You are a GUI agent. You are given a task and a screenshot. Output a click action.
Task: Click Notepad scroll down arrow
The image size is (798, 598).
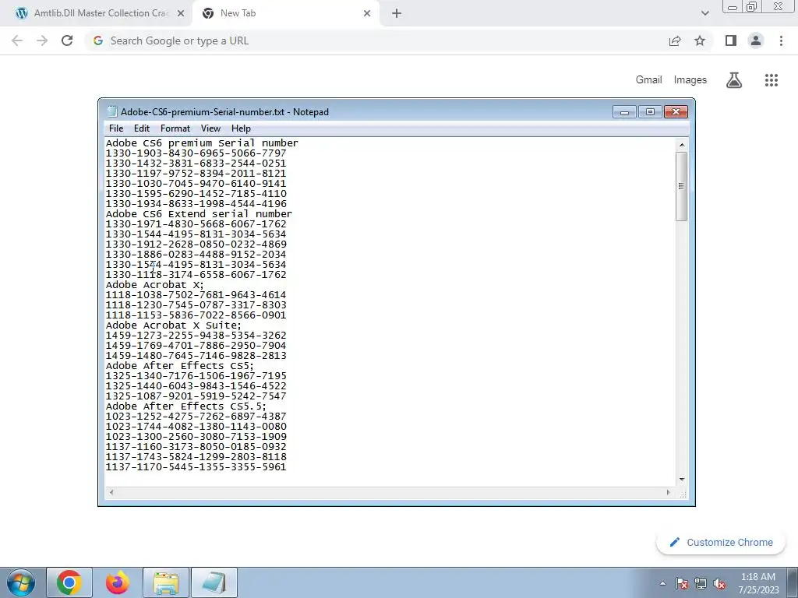[x=681, y=479]
